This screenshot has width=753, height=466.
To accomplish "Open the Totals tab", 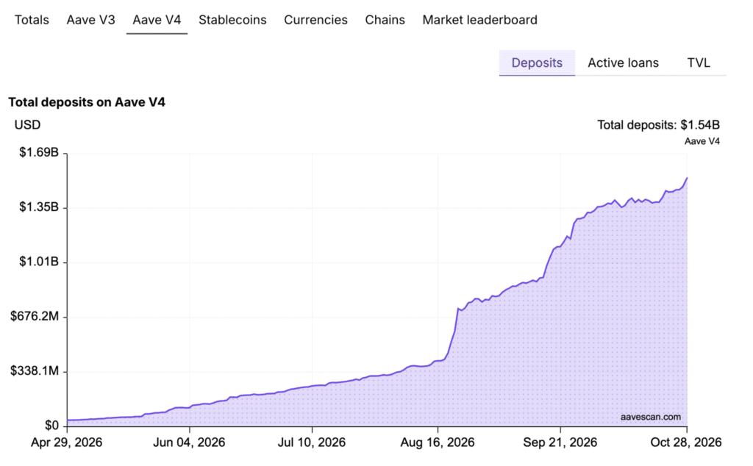I will tap(32, 20).
